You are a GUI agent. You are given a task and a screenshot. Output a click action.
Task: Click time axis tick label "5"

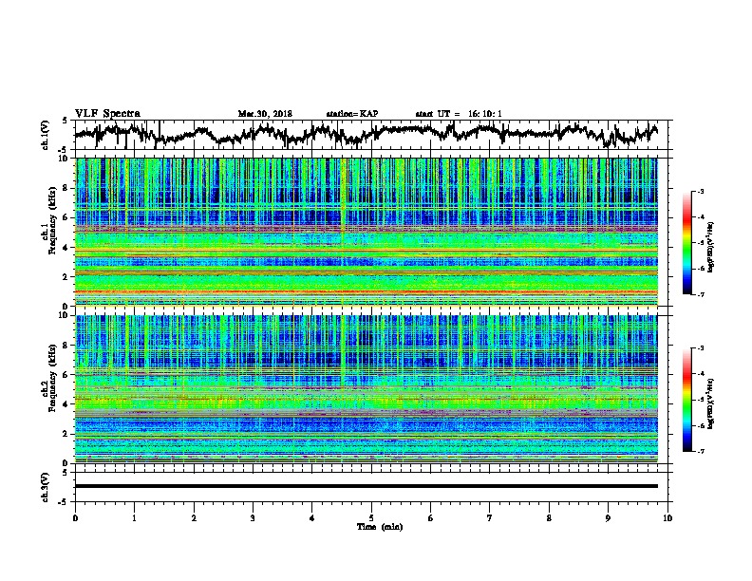coord(371,517)
